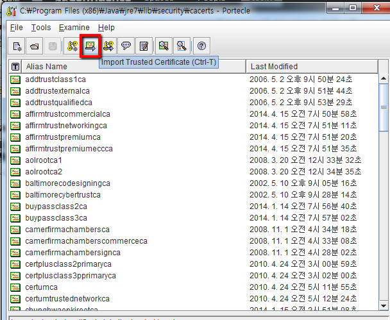The width and height of the screenshot is (390, 320).
Task: Click date 2014. 4. 15 오전 7시 51분 20초
Action: coord(303,137)
